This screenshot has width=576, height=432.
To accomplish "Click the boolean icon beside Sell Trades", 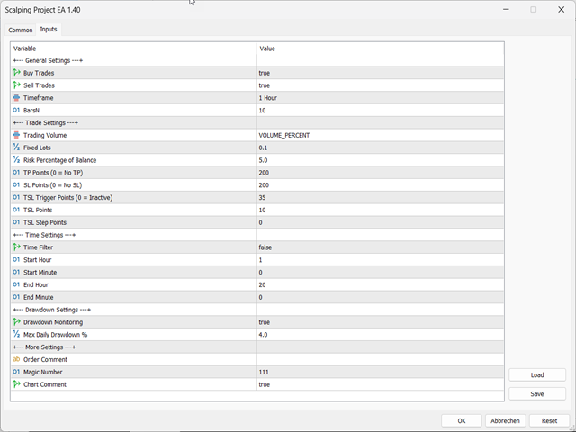I will [16, 85].
